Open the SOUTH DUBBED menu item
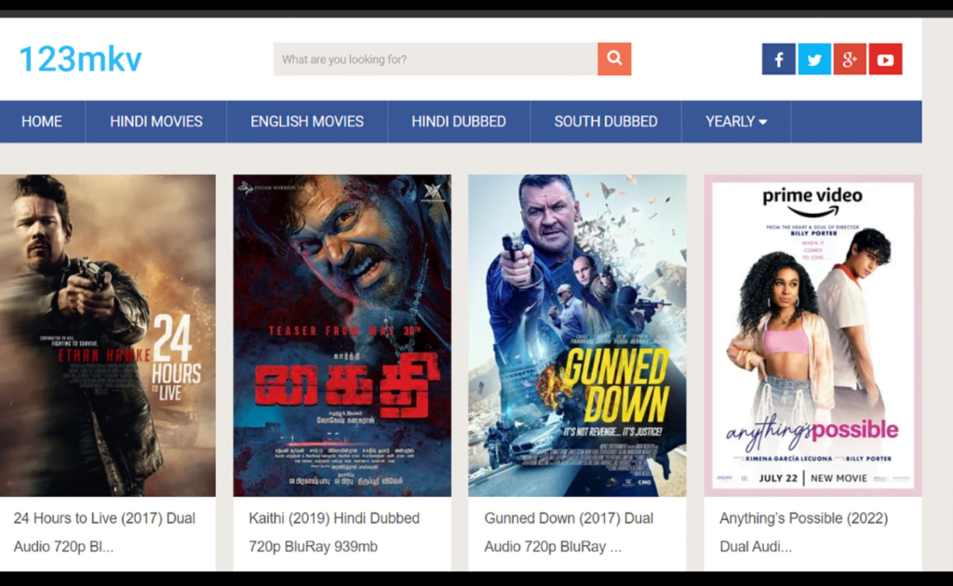Image resolution: width=953 pixels, height=586 pixels. [606, 122]
